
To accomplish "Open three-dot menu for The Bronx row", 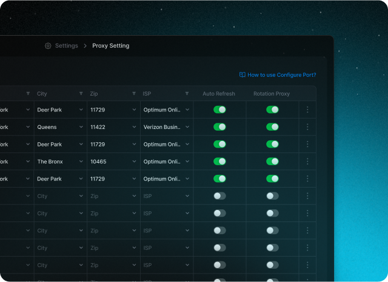I will pyautogui.click(x=307, y=162).
